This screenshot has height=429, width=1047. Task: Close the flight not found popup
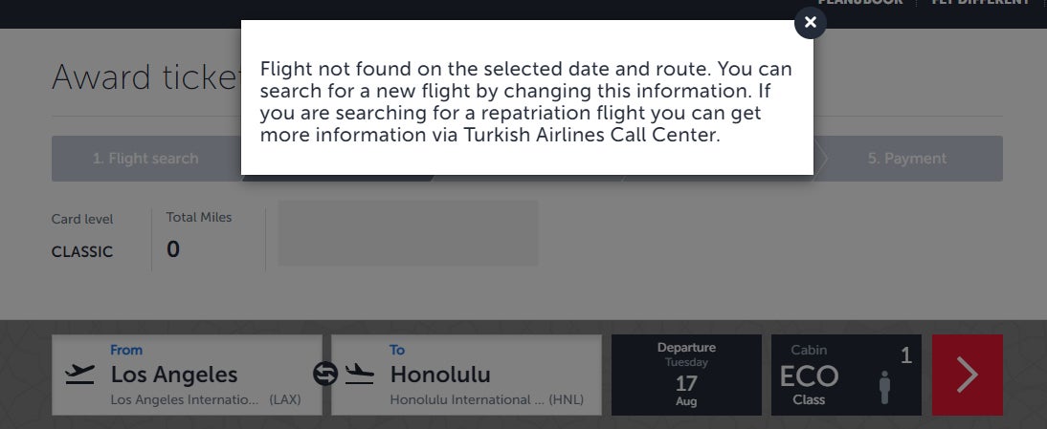(810, 23)
